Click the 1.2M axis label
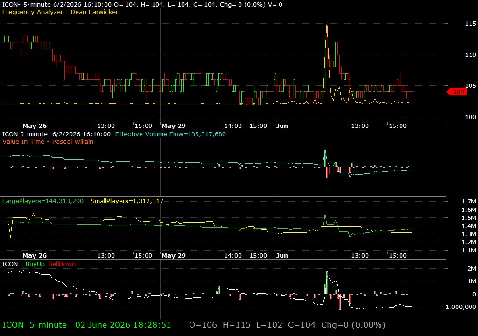 (x=469, y=242)
